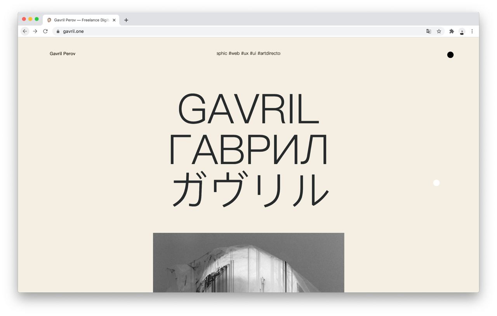The height and width of the screenshot is (316, 497).
Task: Maximize the window with the green button
Action: [x=37, y=19]
